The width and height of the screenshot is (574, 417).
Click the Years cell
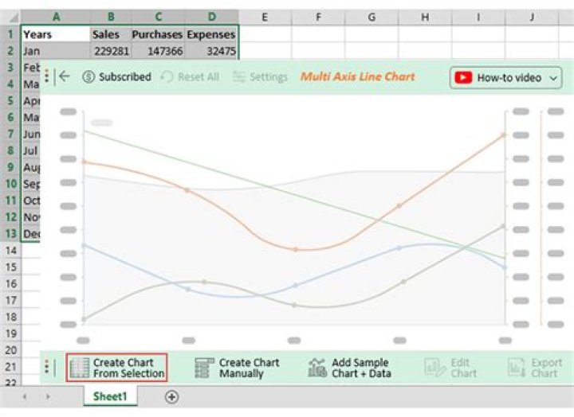[56, 34]
